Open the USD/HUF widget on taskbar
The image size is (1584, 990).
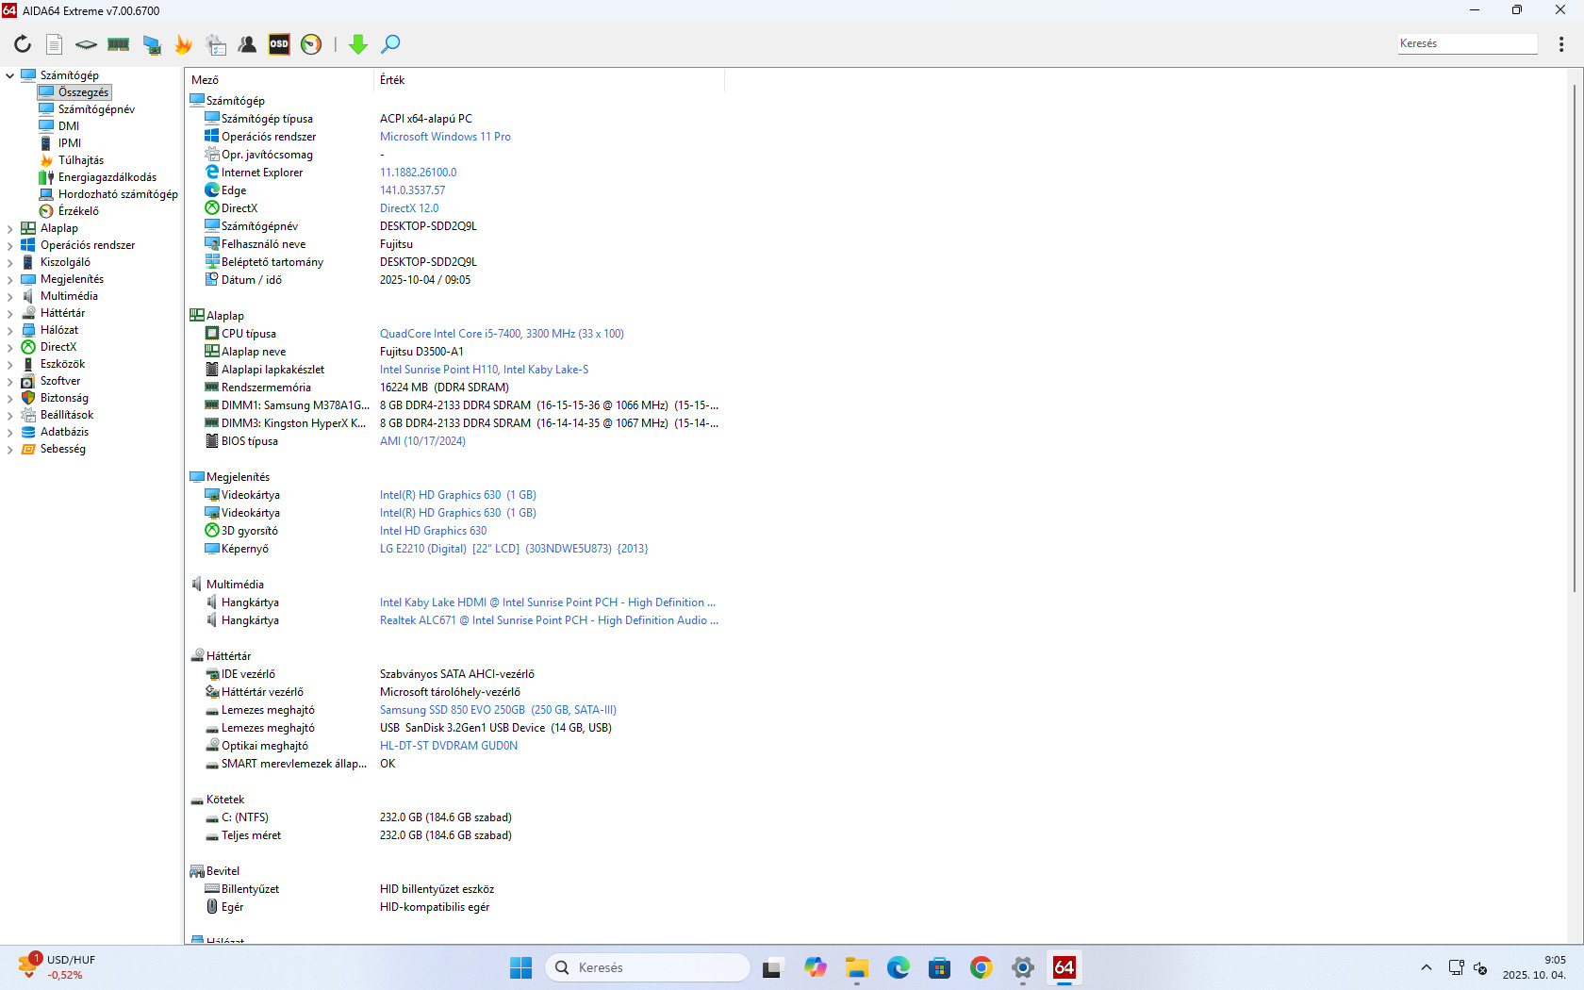[58, 967]
